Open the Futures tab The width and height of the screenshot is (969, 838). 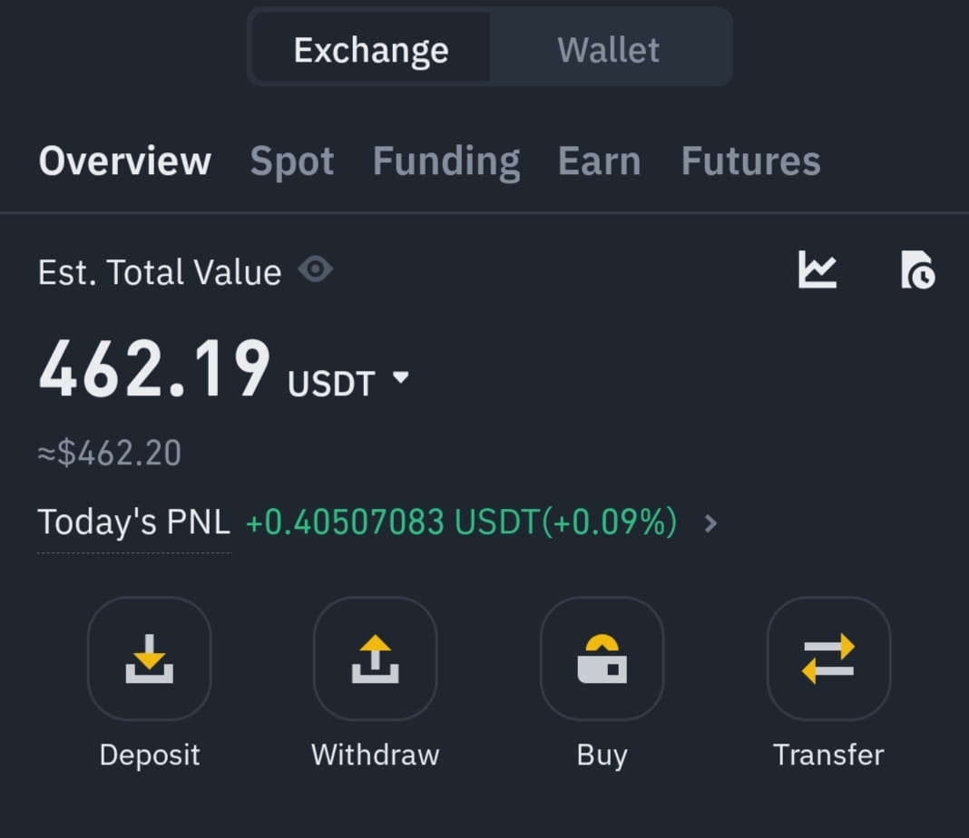(751, 161)
